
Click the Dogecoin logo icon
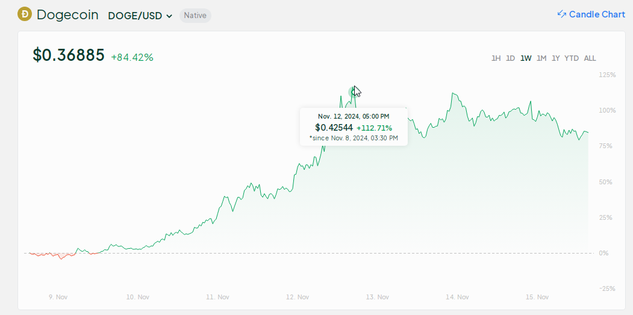[25, 14]
